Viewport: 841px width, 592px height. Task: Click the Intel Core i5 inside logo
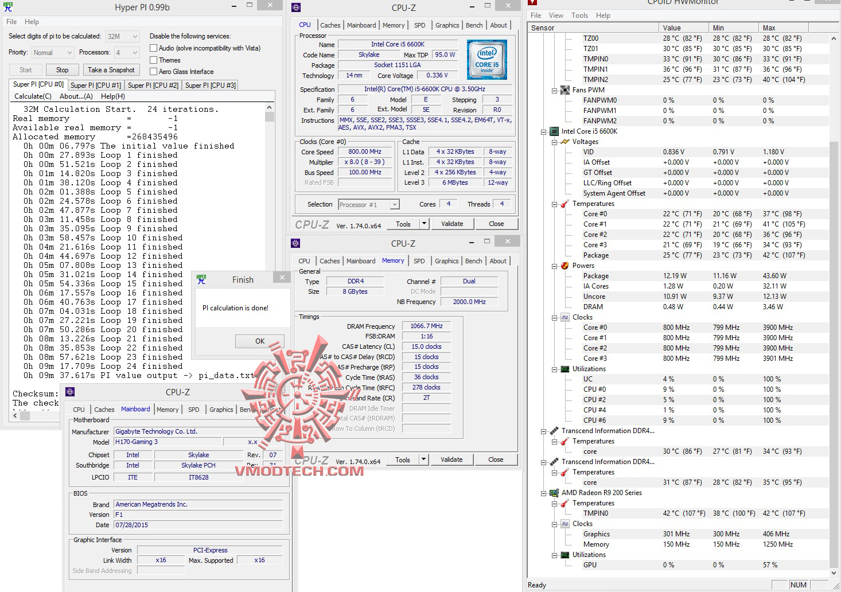coord(486,59)
